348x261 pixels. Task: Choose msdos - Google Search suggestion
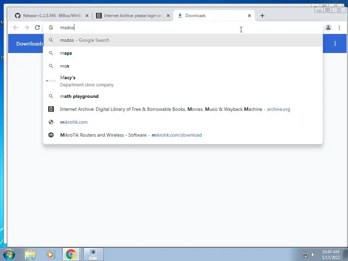[x=183, y=40]
